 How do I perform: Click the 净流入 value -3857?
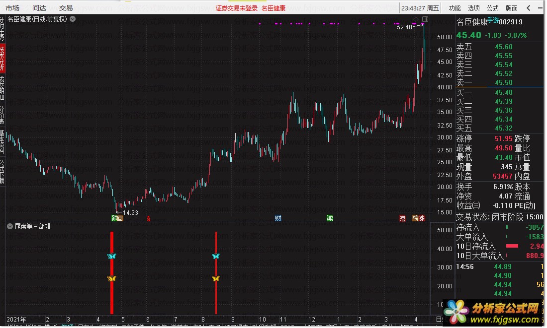click(535, 227)
